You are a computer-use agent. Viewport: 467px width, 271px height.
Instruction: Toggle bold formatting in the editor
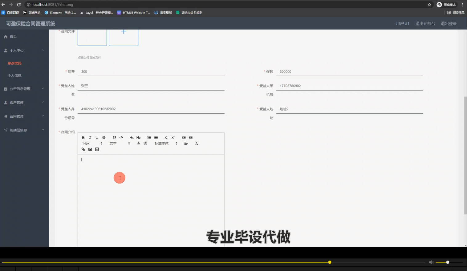tap(83, 137)
